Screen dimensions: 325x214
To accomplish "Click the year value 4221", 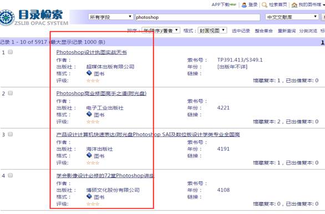I will coord(224,108).
